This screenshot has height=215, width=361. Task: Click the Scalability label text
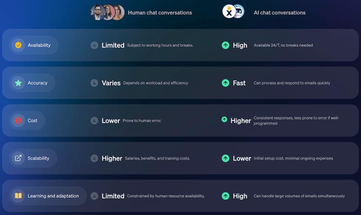39,158
